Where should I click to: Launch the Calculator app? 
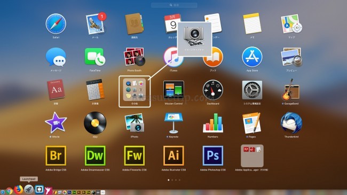[95, 90]
